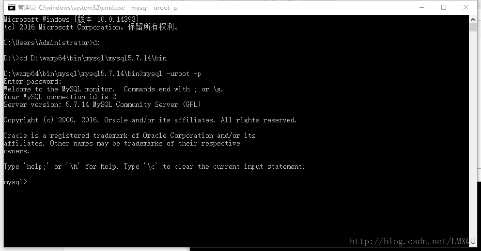
Task: Click the vertical scrollbar thumb
Action: click(x=473, y=27)
